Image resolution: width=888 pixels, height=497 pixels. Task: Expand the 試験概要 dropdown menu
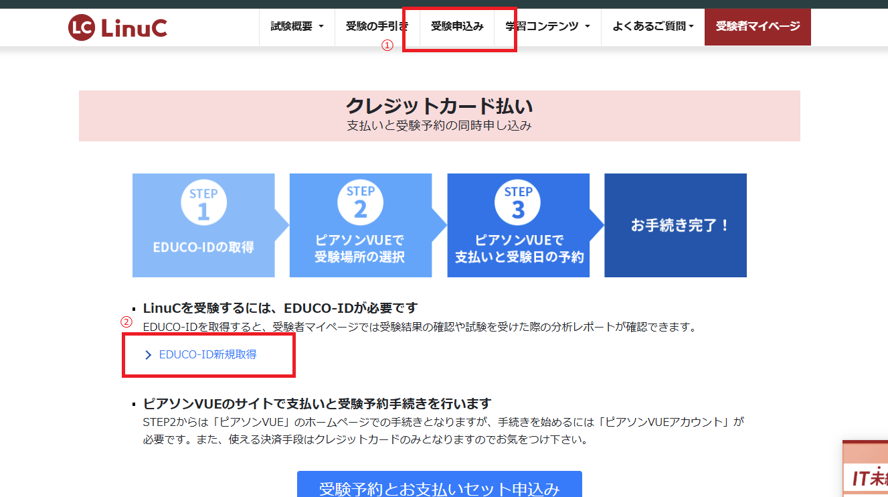tap(296, 27)
